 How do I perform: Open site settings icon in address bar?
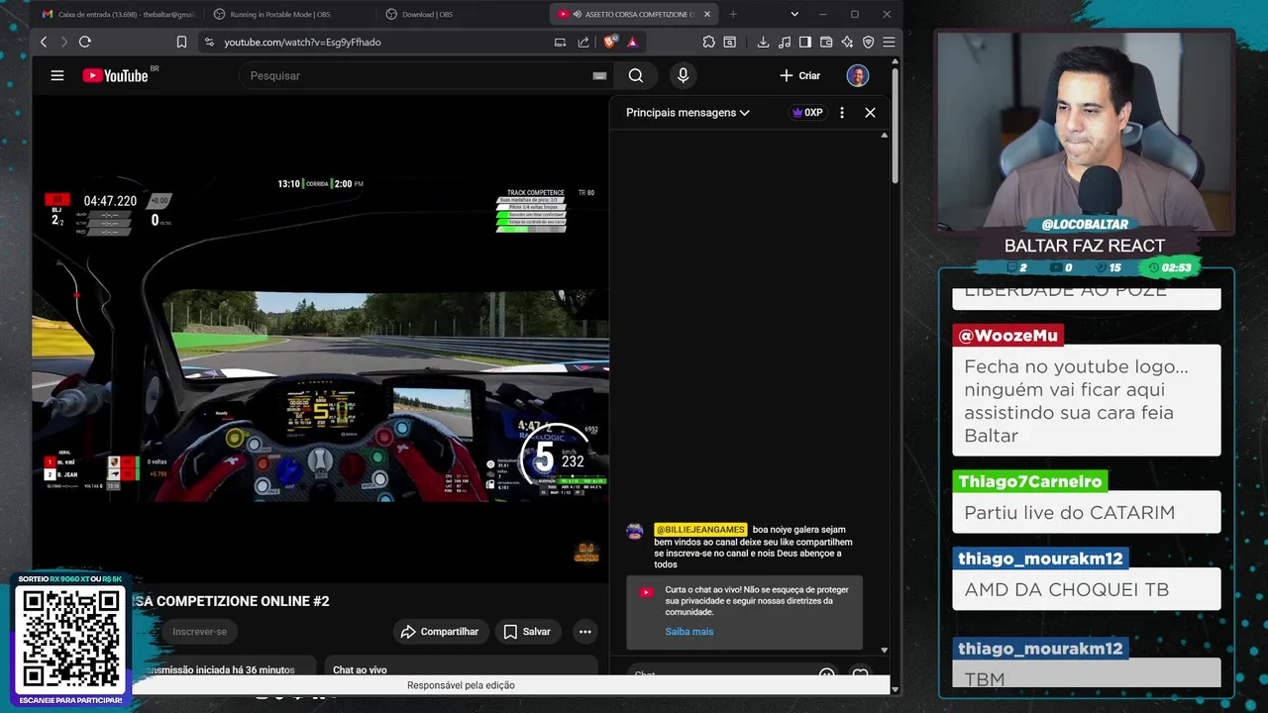tap(208, 42)
